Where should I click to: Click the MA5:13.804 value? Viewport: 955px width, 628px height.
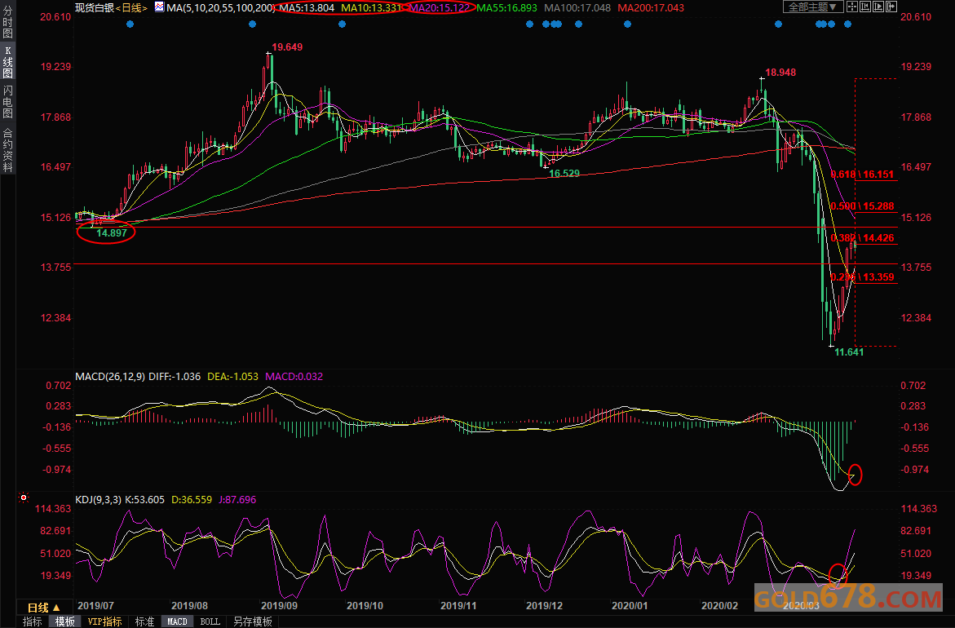pyautogui.click(x=307, y=8)
